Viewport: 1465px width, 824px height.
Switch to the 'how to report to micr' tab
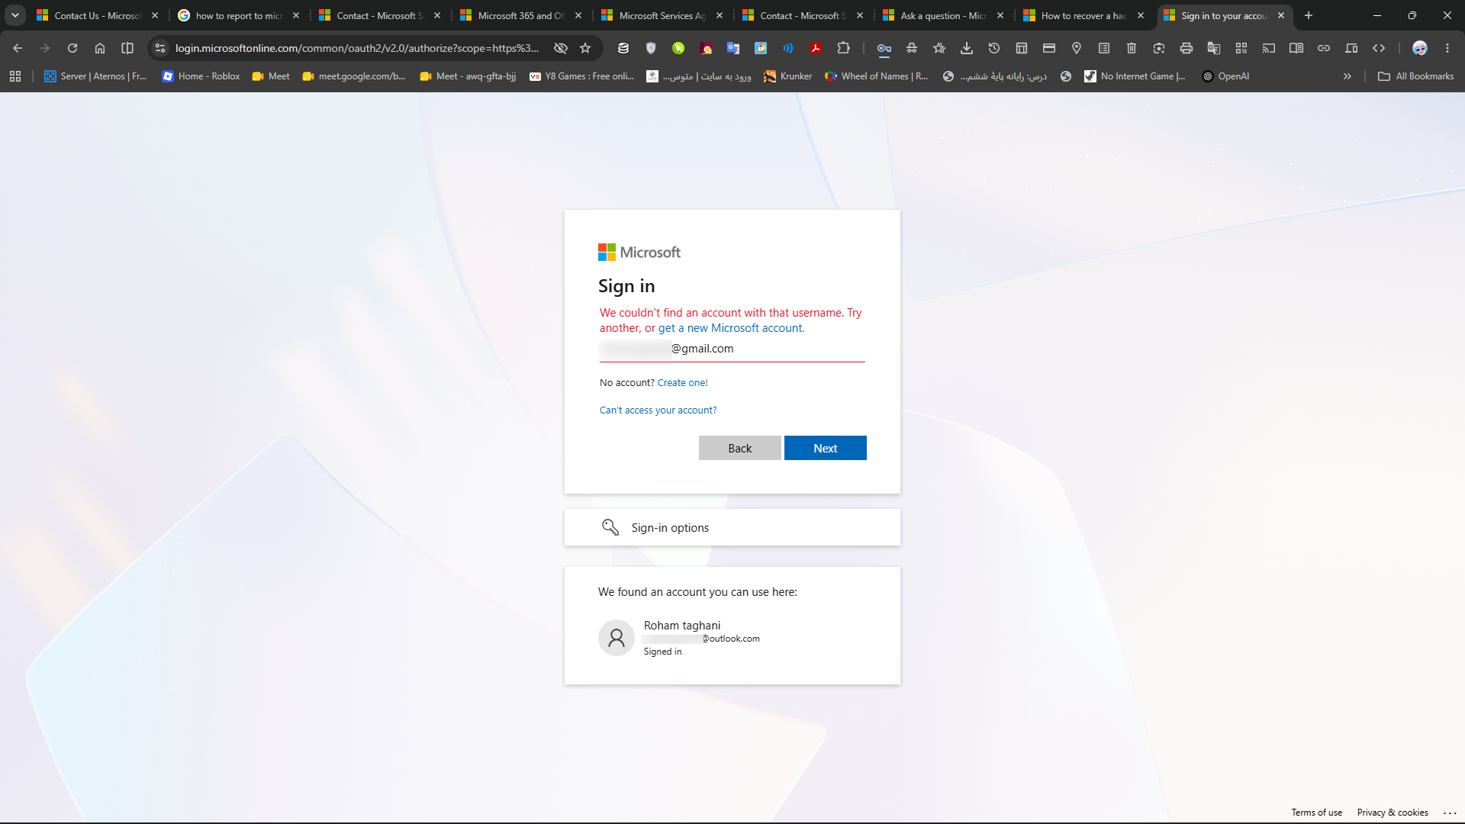pos(238,15)
